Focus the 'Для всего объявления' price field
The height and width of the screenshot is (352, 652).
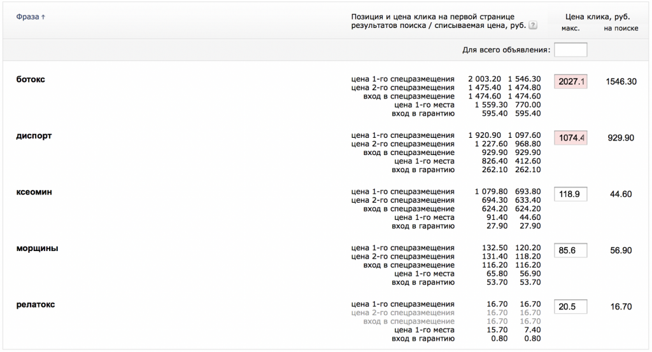[570, 50]
